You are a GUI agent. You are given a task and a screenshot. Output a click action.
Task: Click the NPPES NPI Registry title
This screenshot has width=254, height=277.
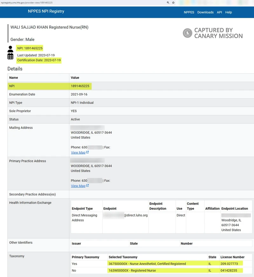point(45,11)
